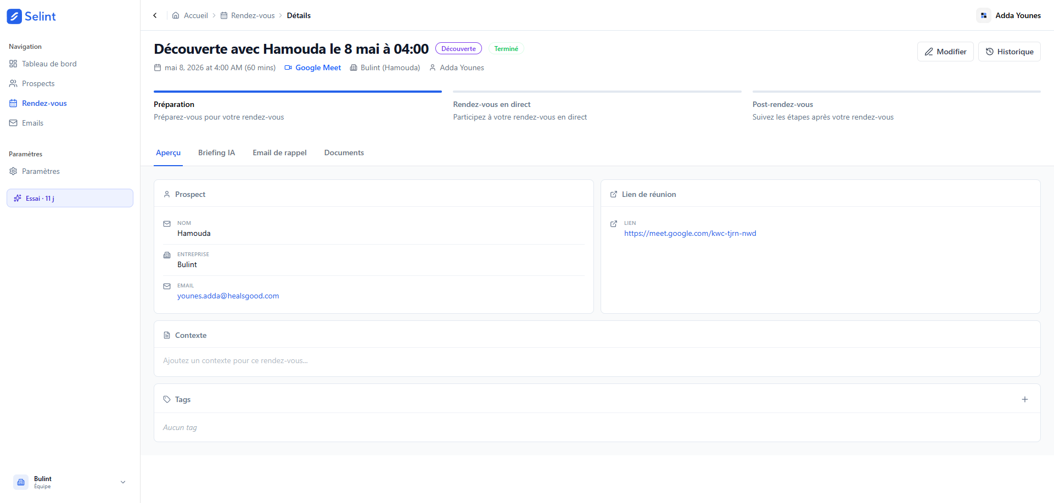The image size is (1054, 503).
Task: Click the sparkle icon in Essai banner
Action: pyautogui.click(x=18, y=198)
